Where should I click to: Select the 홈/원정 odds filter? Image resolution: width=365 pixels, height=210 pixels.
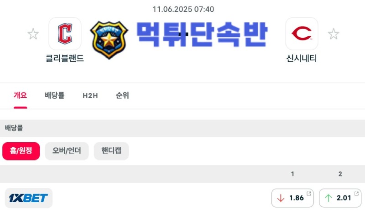[x=21, y=151]
